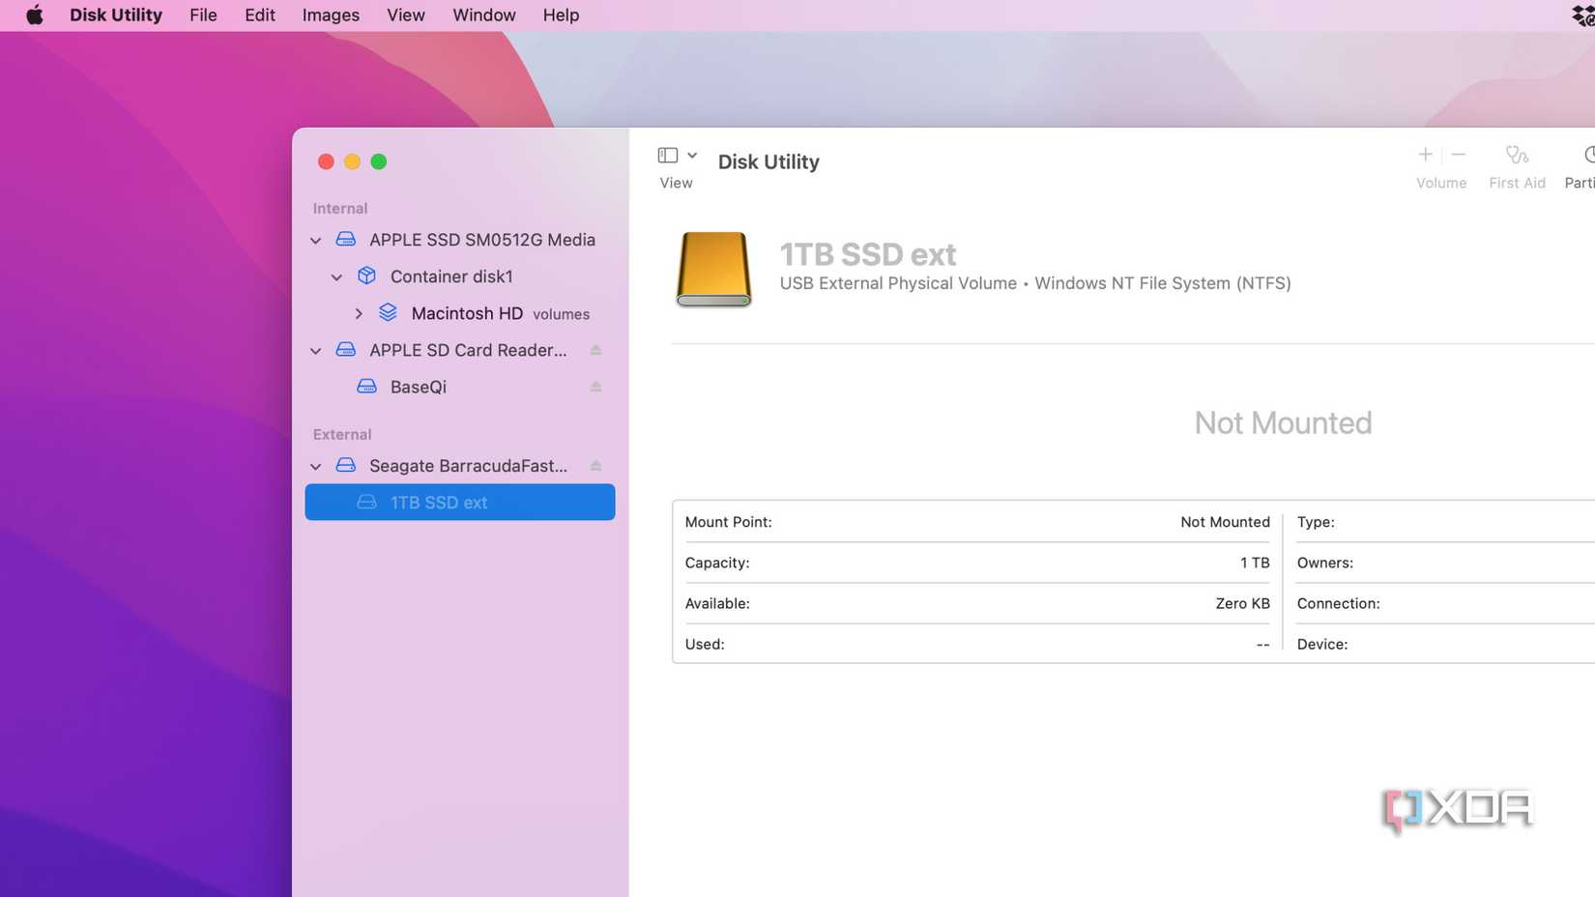Viewport: 1595px width, 897px height.
Task: Open the Disk Utility app menu
Action: tap(116, 14)
